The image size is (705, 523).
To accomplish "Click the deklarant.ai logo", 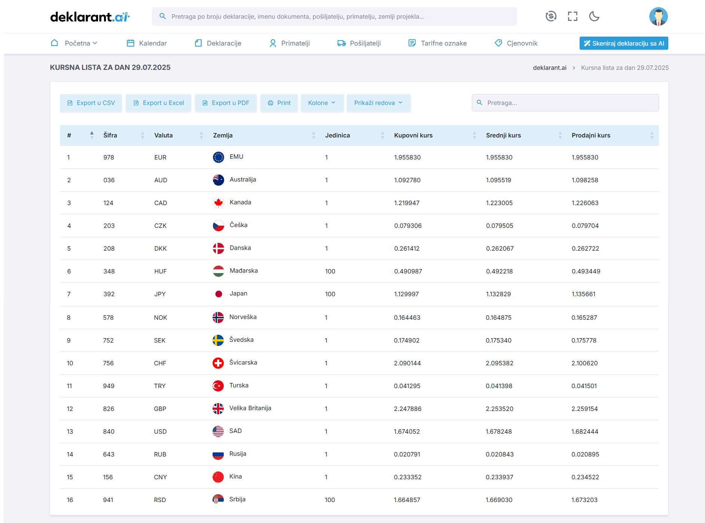I will point(90,17).
